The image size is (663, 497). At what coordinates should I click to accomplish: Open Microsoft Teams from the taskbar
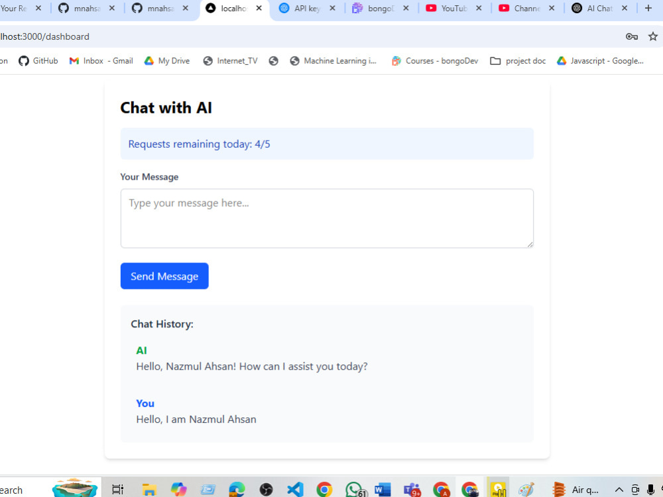pos(412,490)
